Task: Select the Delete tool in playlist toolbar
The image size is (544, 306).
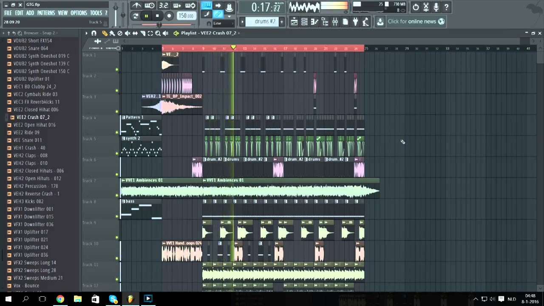Action: 120,33
